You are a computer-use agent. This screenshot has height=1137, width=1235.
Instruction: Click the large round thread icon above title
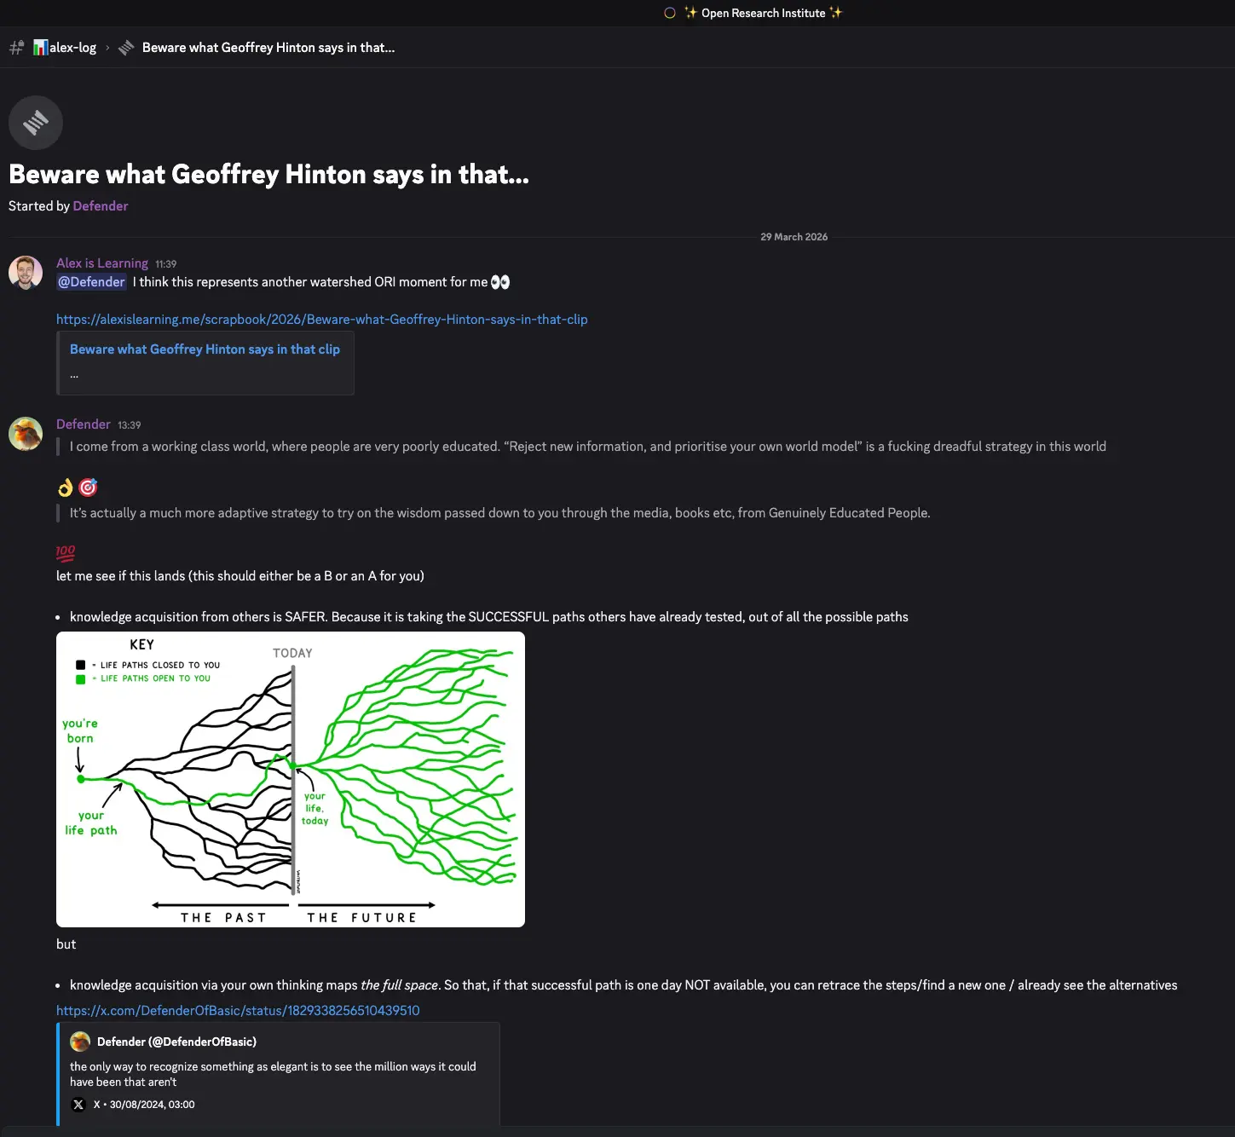tap(36, 123)
